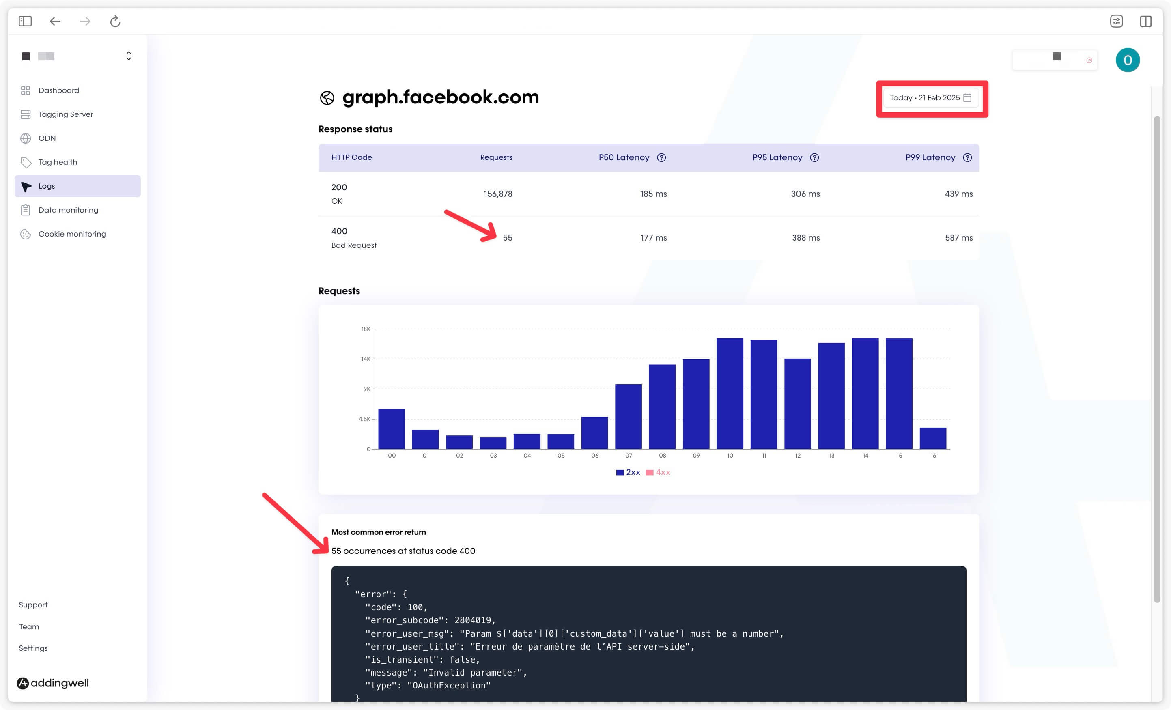The height and width of the screenshot is (710, 1171).
Task: Click the Logs cursor icon
Action: pyautogui.click(x=26, y=187)
